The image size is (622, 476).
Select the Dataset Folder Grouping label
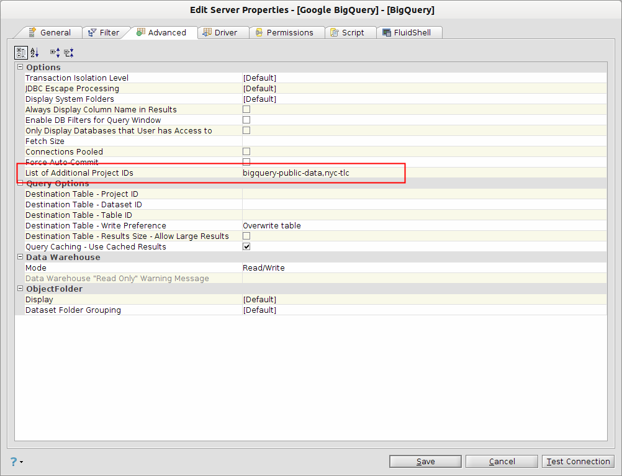pyautogui.click(x=73, y=310)
